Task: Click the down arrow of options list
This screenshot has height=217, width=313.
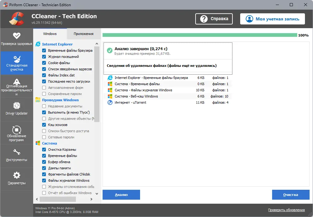Action: pos(97,193)
